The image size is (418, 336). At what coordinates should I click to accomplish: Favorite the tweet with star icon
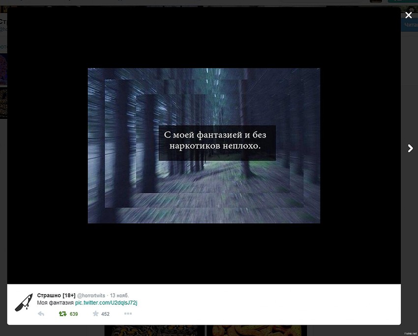click(x=95, y=314)
